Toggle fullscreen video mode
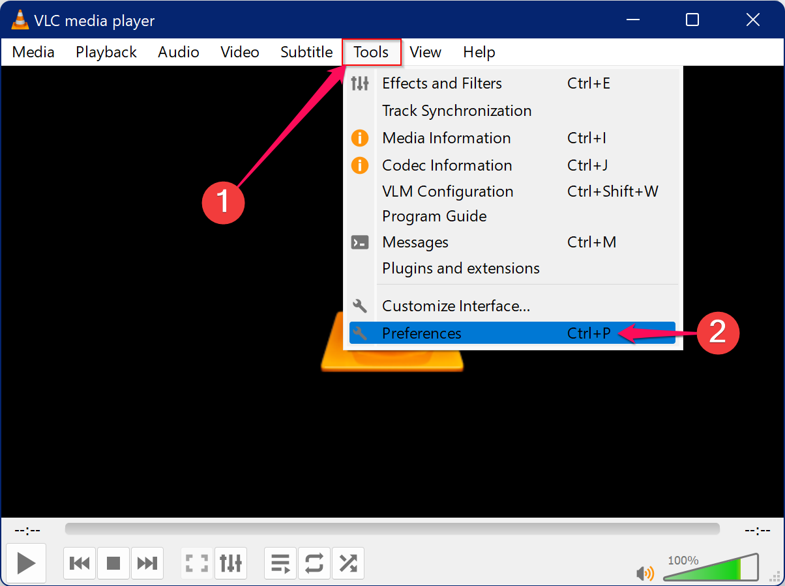 [197, 563]
